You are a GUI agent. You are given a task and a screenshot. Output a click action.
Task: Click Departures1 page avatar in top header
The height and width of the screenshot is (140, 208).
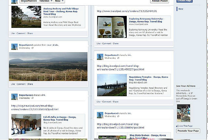(14, 1)
